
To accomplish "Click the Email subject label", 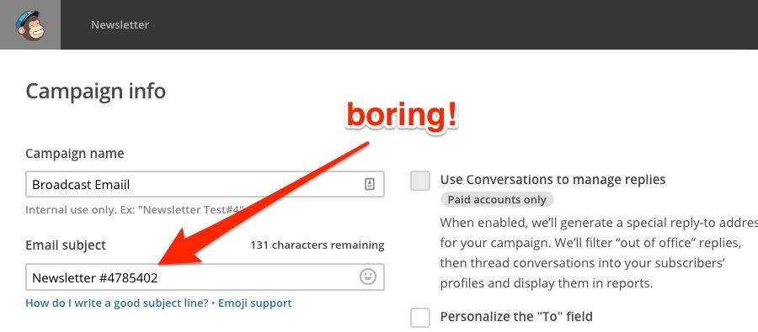I will (66, 245).
